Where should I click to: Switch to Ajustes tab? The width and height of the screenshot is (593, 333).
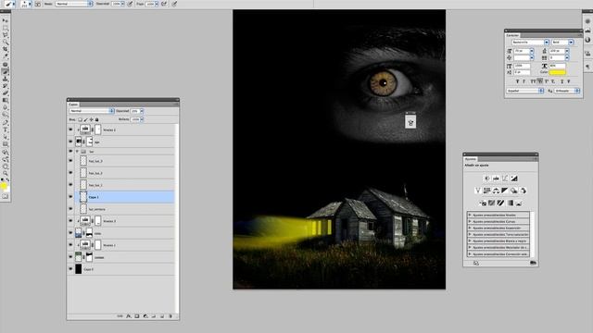(x=471, y=159)
